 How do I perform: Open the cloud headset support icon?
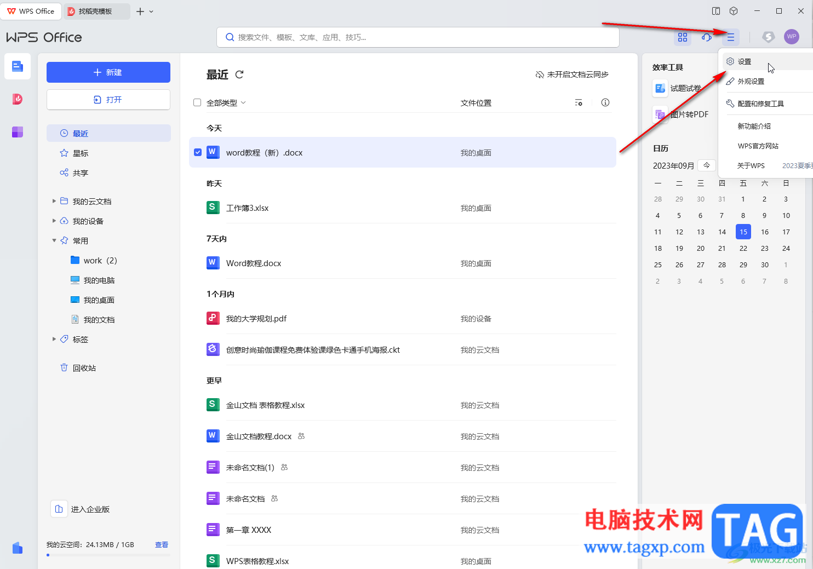[x=707, y=37]
